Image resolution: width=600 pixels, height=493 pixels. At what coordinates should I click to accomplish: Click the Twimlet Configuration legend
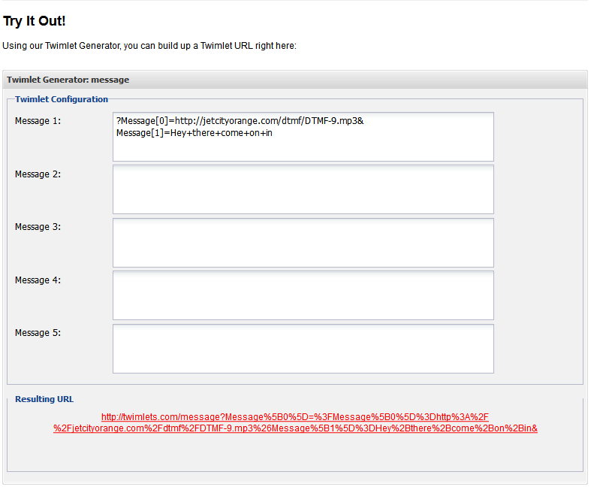62,101
